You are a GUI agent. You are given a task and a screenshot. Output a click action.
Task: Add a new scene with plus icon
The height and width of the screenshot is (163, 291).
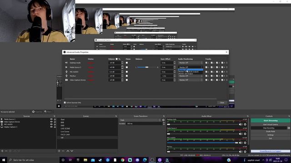click(59, 151)
